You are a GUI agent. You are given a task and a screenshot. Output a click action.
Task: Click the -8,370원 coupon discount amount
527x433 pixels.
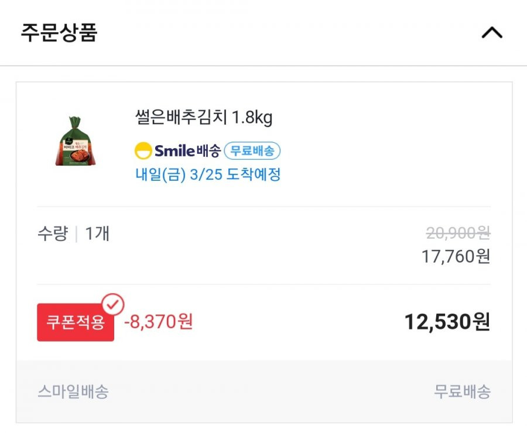(158, 321)
